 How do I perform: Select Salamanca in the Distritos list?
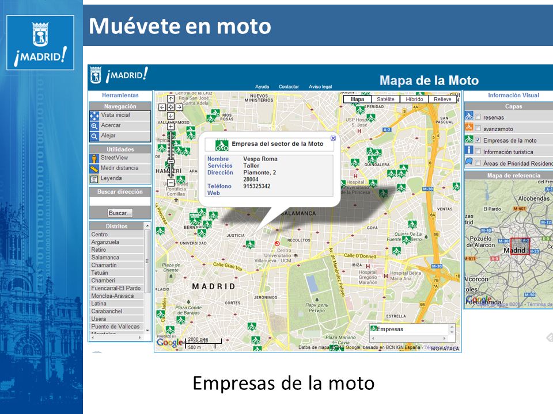point(117,258)
